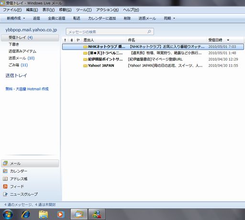Click Windows Live Mail taskbar icon
This screenshot has height=220, width=245.
coord(79,214)
